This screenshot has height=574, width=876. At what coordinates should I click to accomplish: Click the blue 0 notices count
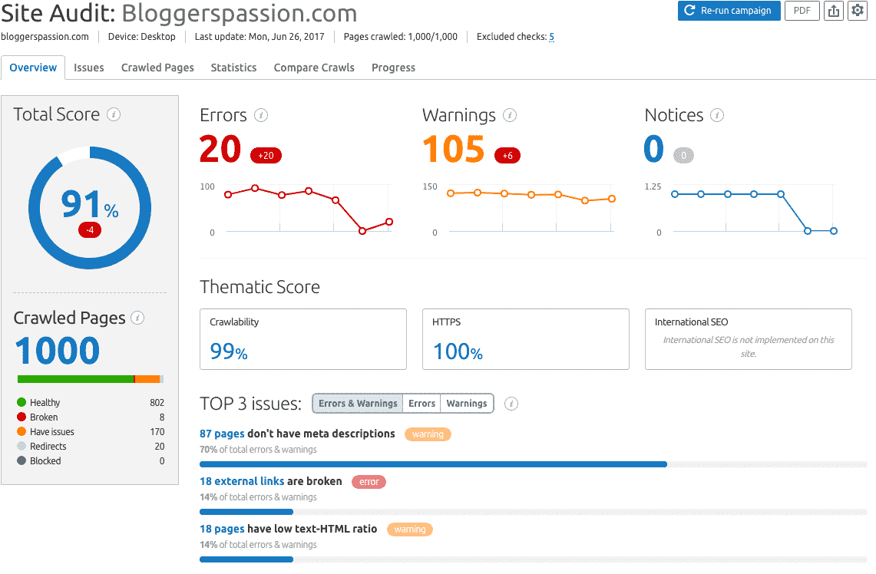pyautogui.click(x=653, y=149)
